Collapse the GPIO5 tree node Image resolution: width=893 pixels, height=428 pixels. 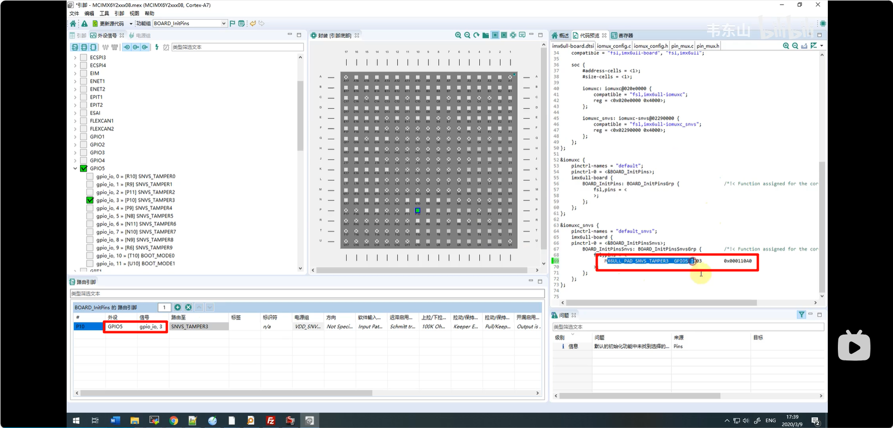(x=75, y=168)
